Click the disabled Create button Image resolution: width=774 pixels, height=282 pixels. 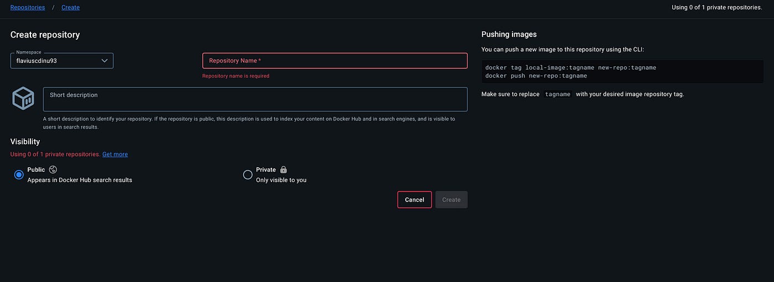[x=451, y=200]
